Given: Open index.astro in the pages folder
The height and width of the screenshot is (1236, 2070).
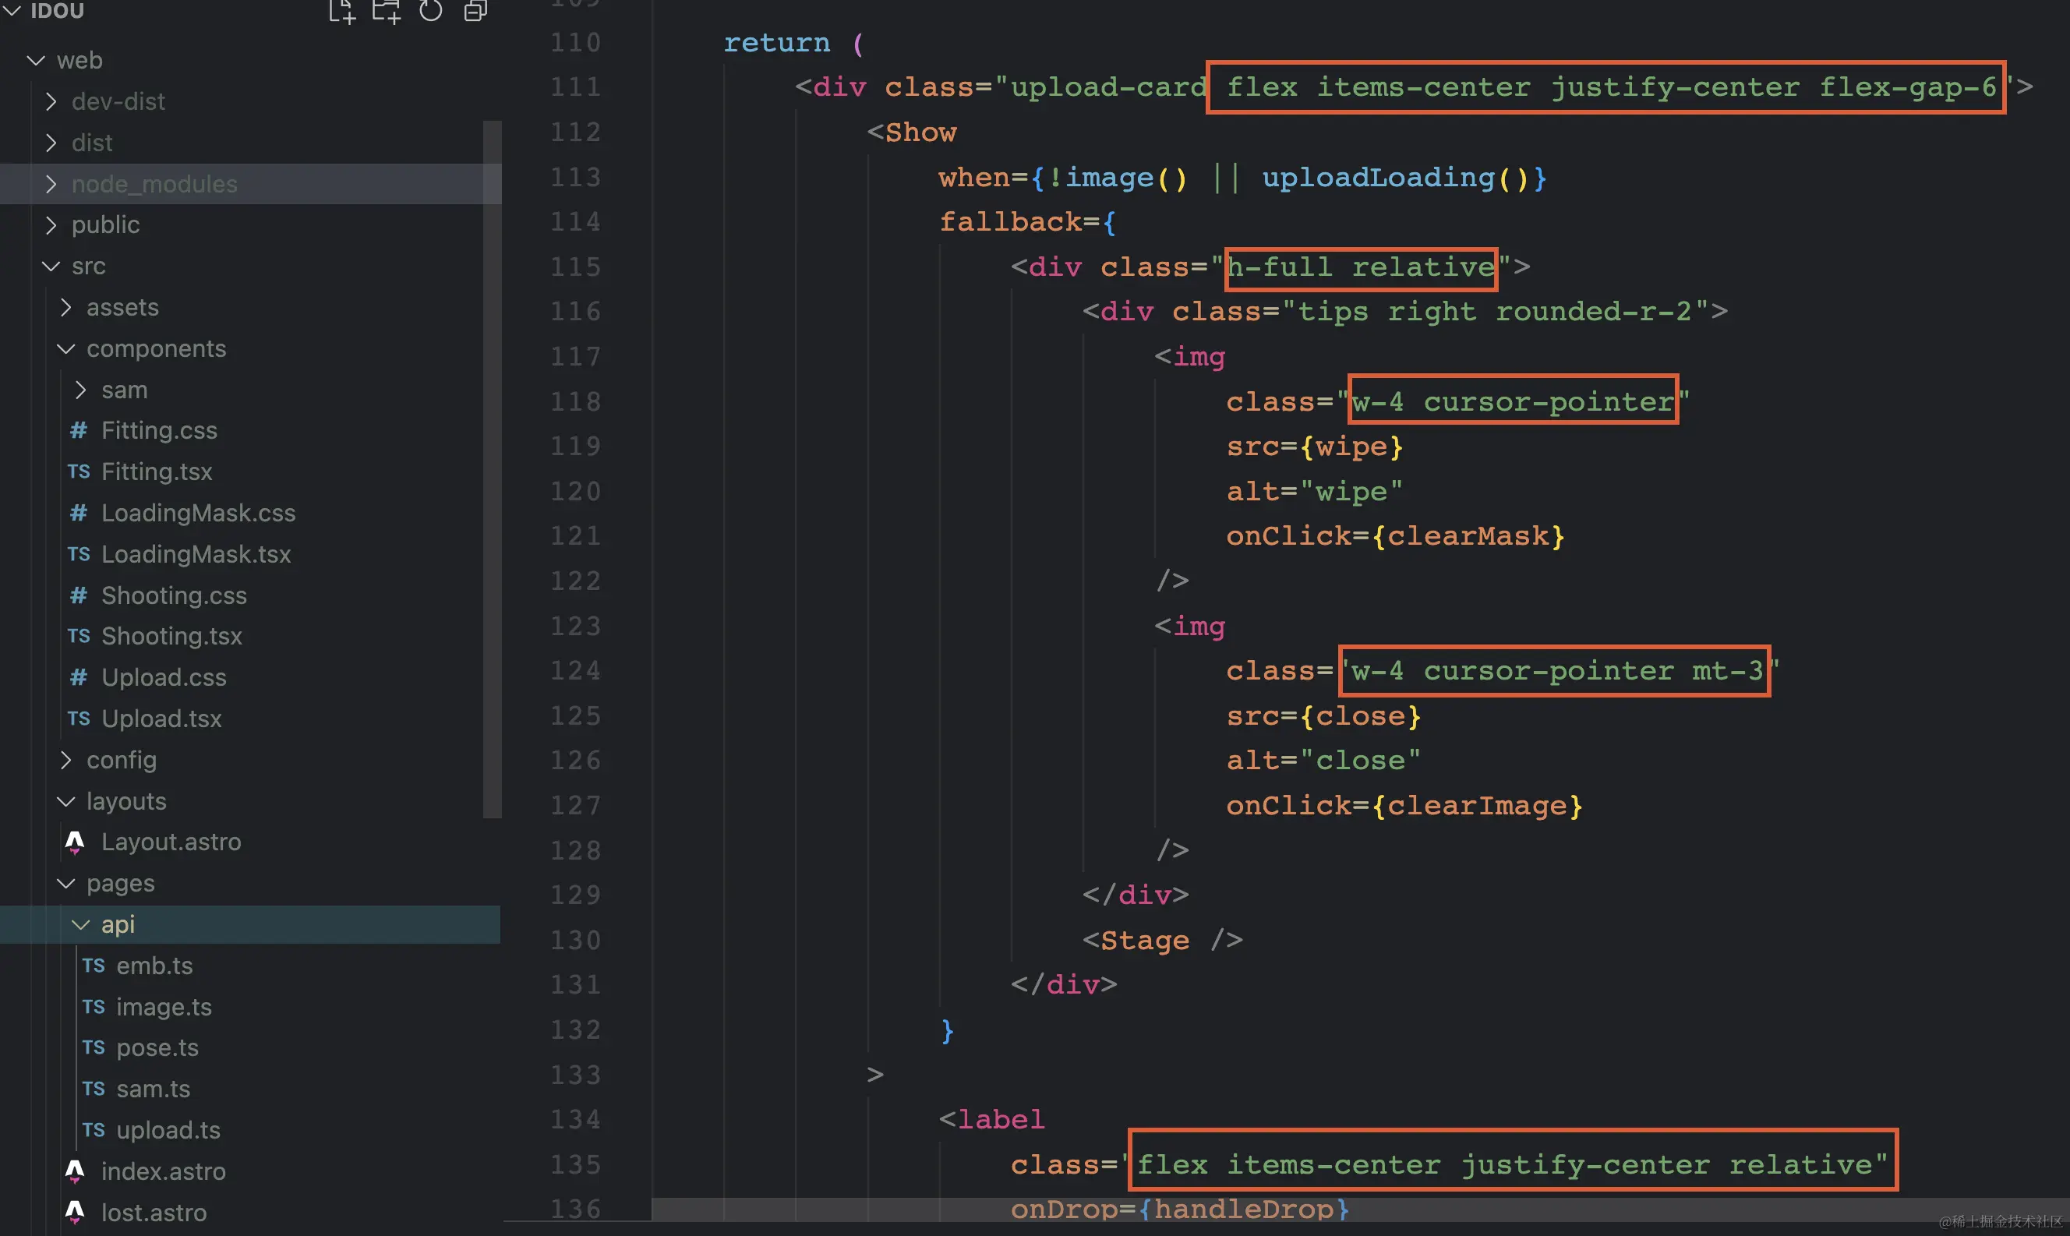Looking at the screenshot, I should click(163, 1171).
